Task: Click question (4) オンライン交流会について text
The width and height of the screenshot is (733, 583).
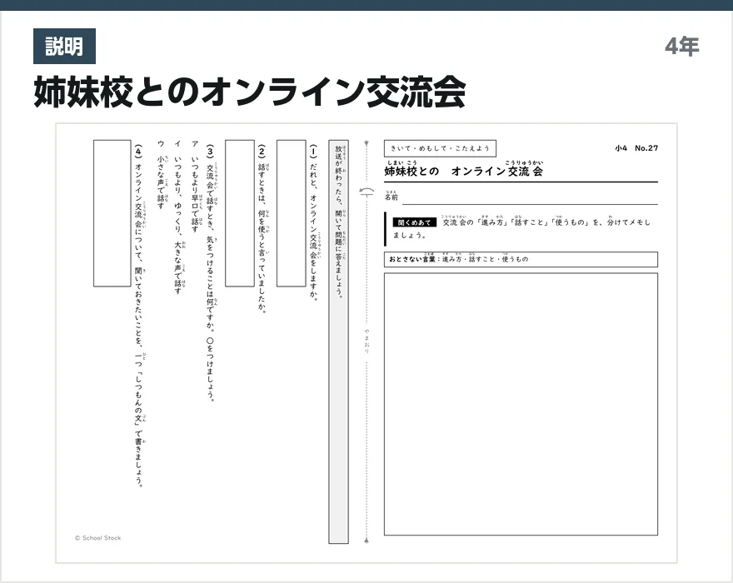Action: pos(139,316)
